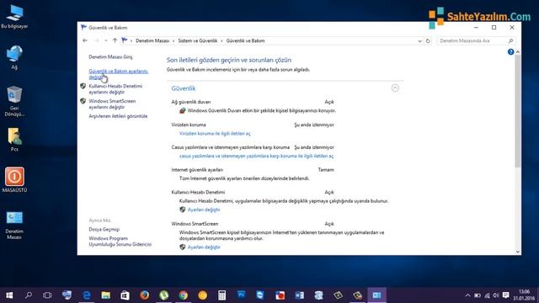
Task: Open Pcs user folder desktop icon
Action: (x=14, y=139)
